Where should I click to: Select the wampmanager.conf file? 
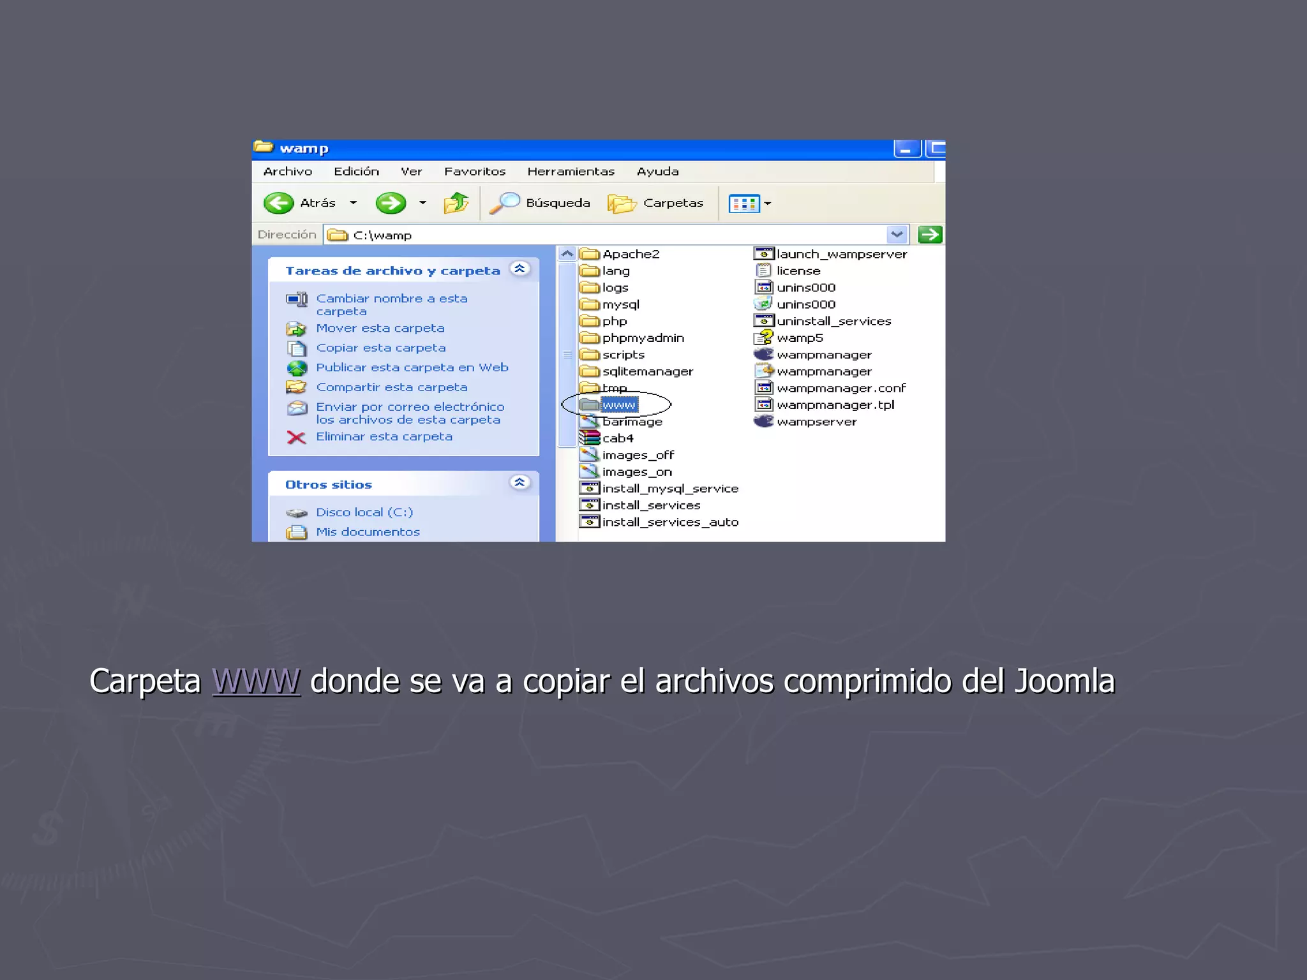coord(830,388)
